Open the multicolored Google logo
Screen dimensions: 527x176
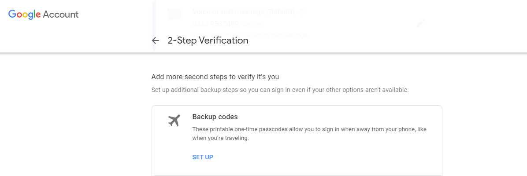pos(25,15)
